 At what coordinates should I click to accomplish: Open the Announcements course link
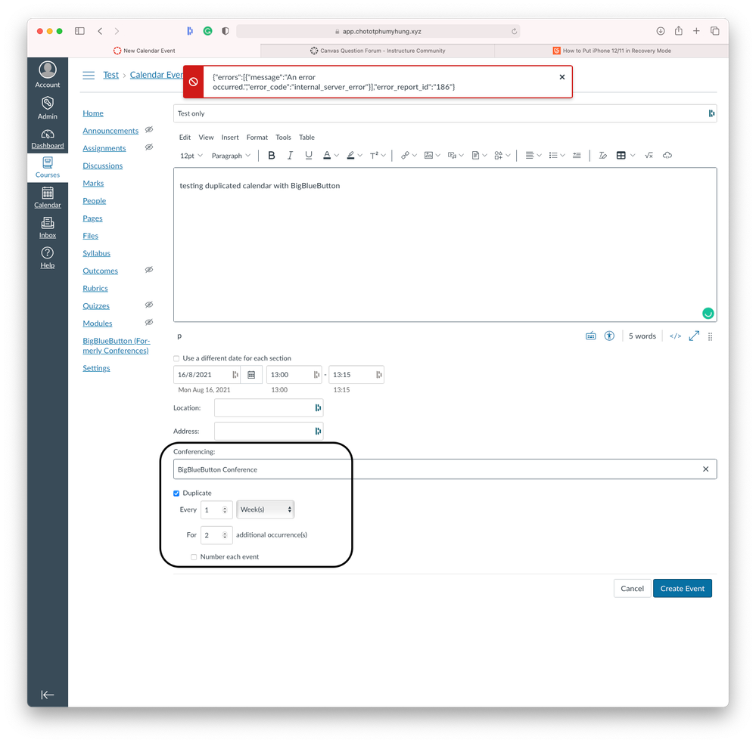(110, 131)
